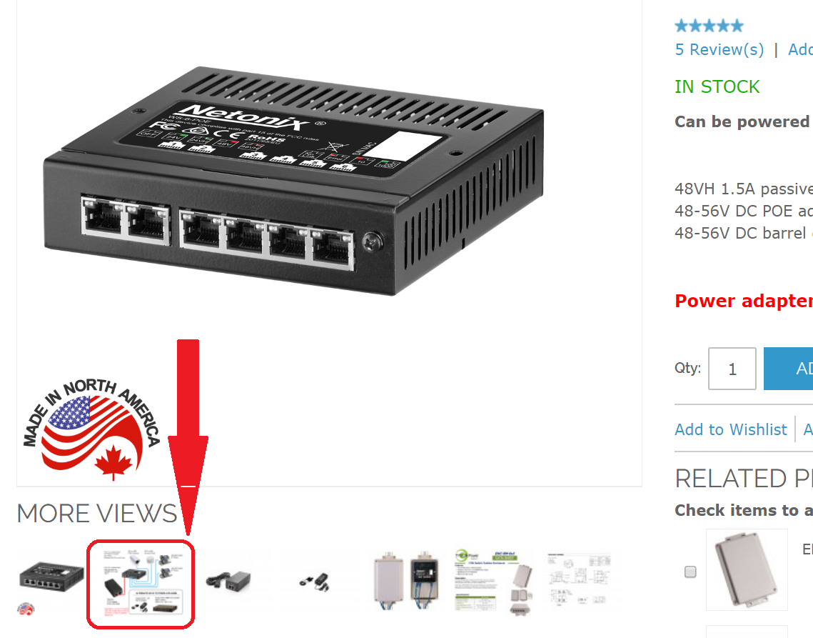The width and height of the screenshot is (813, 638).
Task: Click the main Netonix switch product image
Action: coord(293,181)
